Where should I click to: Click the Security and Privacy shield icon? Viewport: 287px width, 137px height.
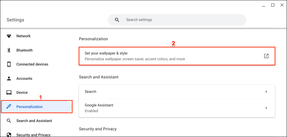[9, 135]
